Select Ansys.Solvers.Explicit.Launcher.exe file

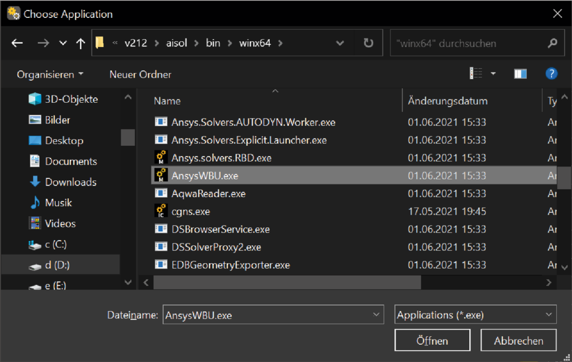249,140
